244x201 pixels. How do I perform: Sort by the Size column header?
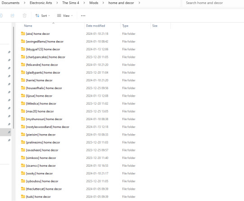point(155,26)
